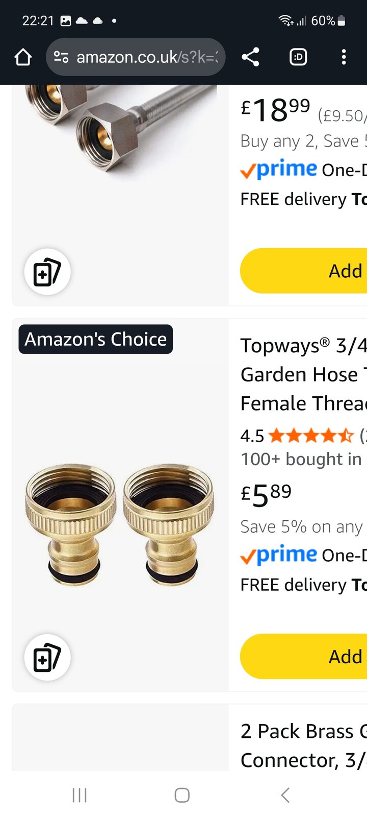367x817 pixels.
Task: Tap the share icon in browser toolbar
Action: (250, 57)
